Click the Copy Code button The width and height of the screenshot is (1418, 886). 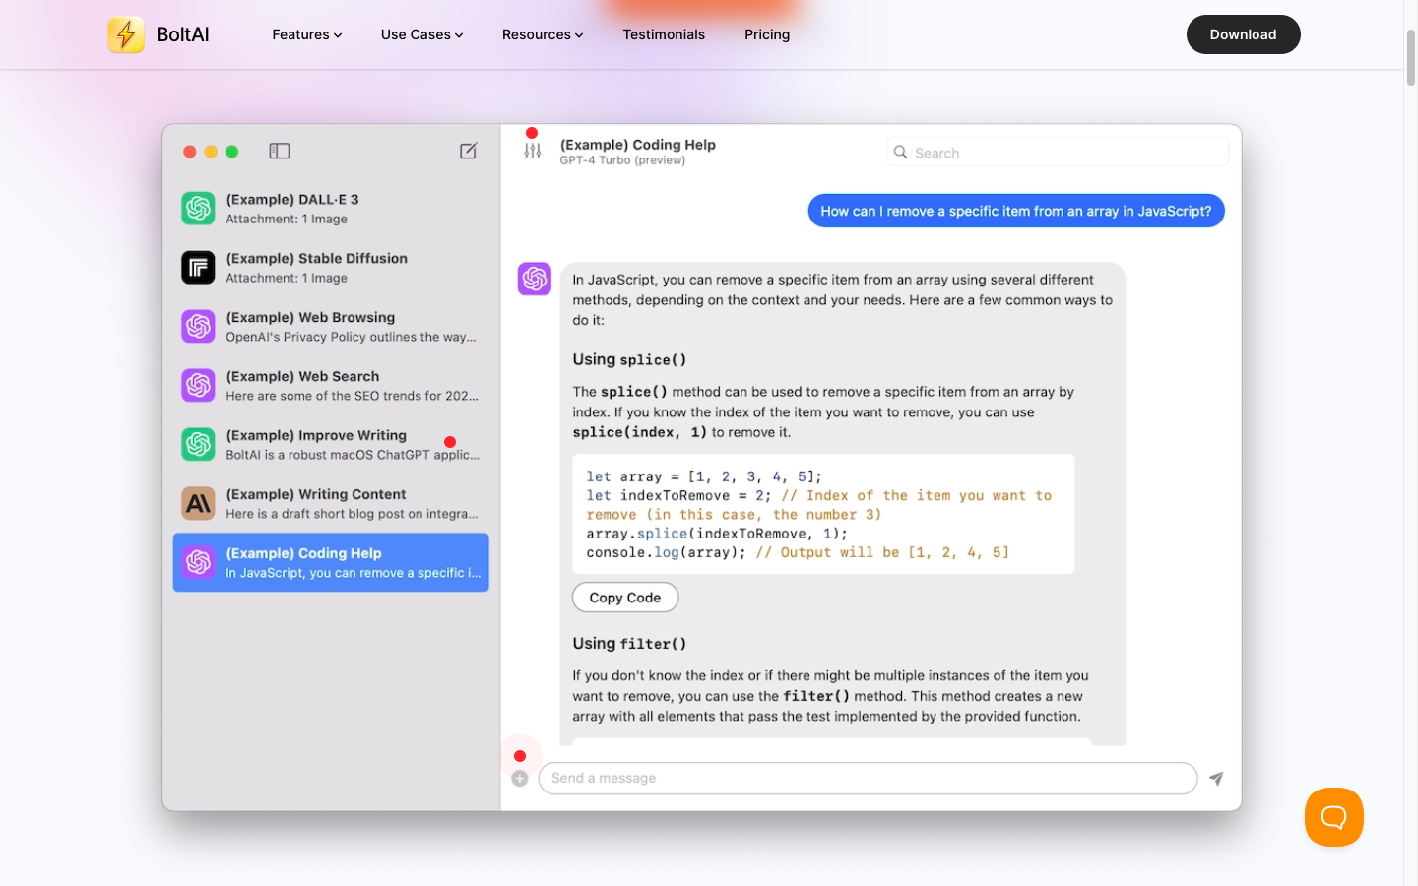click(625, 598)
